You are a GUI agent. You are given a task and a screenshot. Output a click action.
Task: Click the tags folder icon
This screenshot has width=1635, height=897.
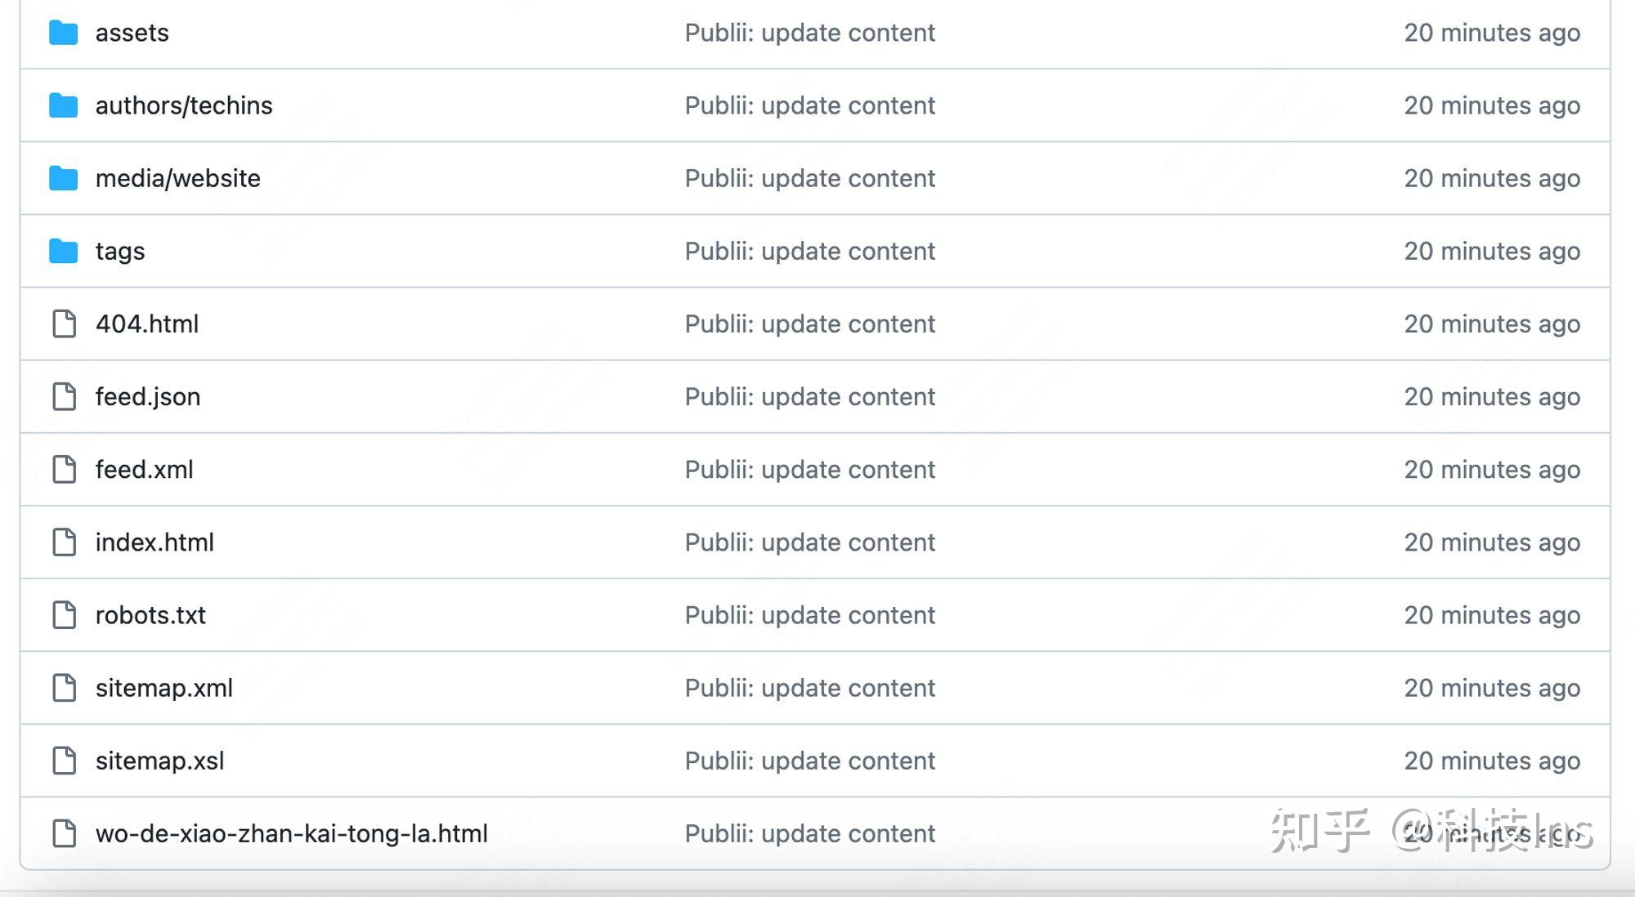click(x=63, y=251)
